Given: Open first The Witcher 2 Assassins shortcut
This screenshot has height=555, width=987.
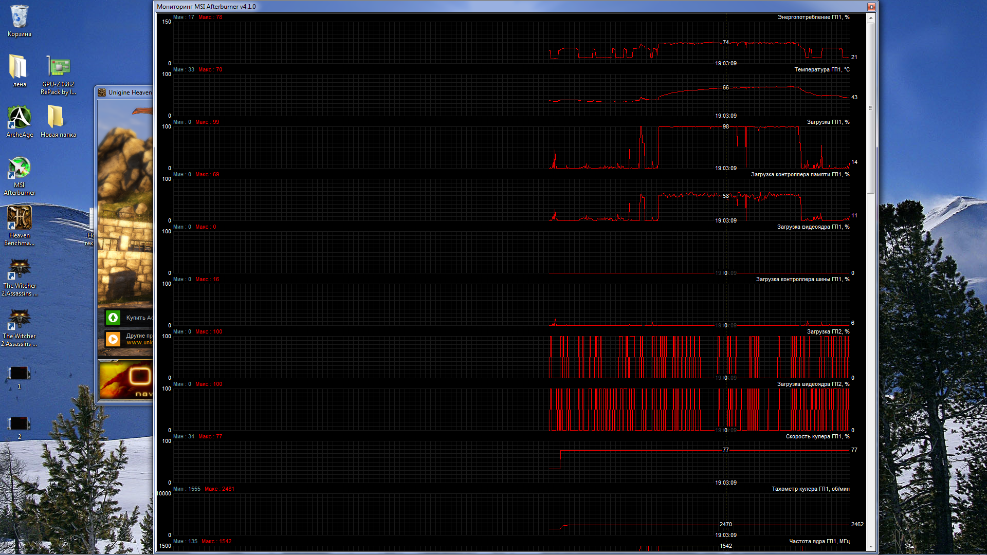Looking at the screenshot, I should pos(19,269).
